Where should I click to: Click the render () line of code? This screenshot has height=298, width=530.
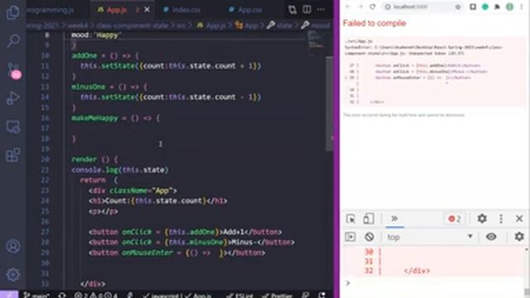94,159
